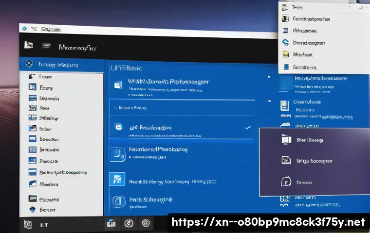Toggle the checkmark on the selected main panel row
This screenshot has width=370, height=233.
[248, 128]
